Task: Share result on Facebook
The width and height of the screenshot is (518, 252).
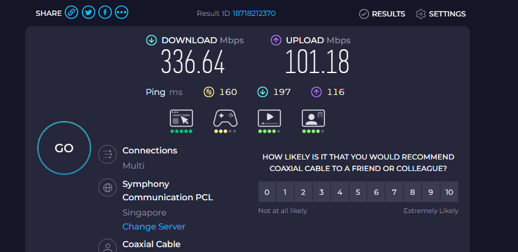Action: (x=105, y=13)
